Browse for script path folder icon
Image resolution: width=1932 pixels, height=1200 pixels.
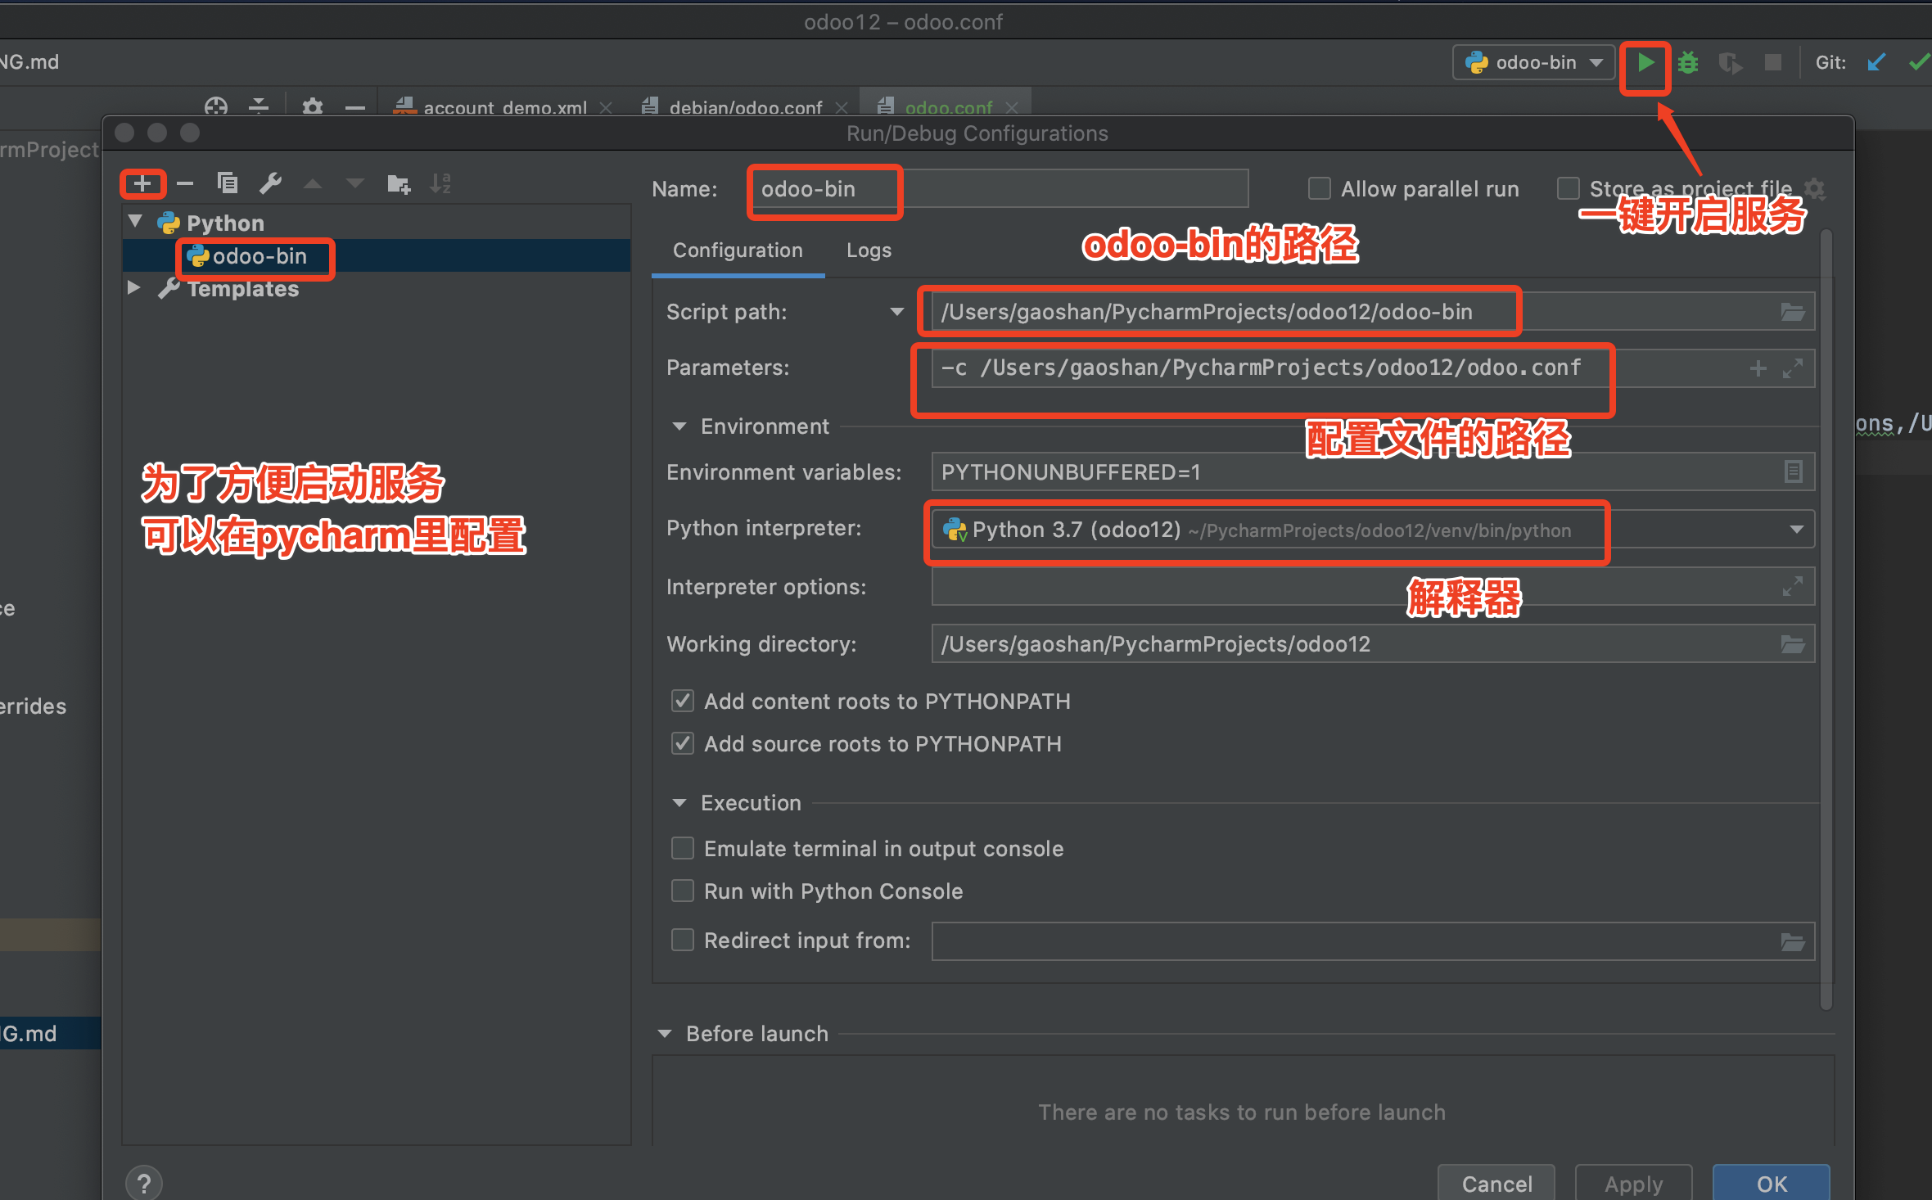point(1792,312)
